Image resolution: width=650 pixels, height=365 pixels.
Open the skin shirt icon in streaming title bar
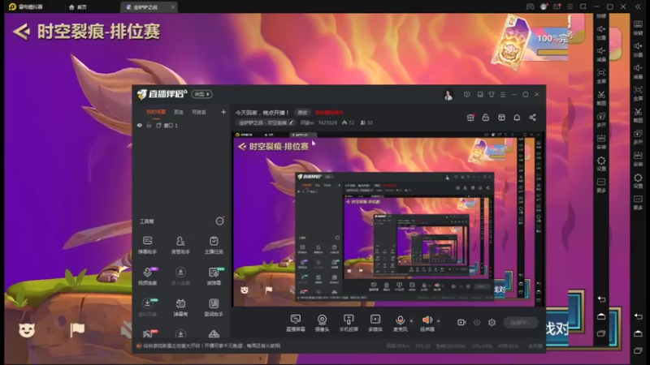pyautogui.click(x=492, y=94)
